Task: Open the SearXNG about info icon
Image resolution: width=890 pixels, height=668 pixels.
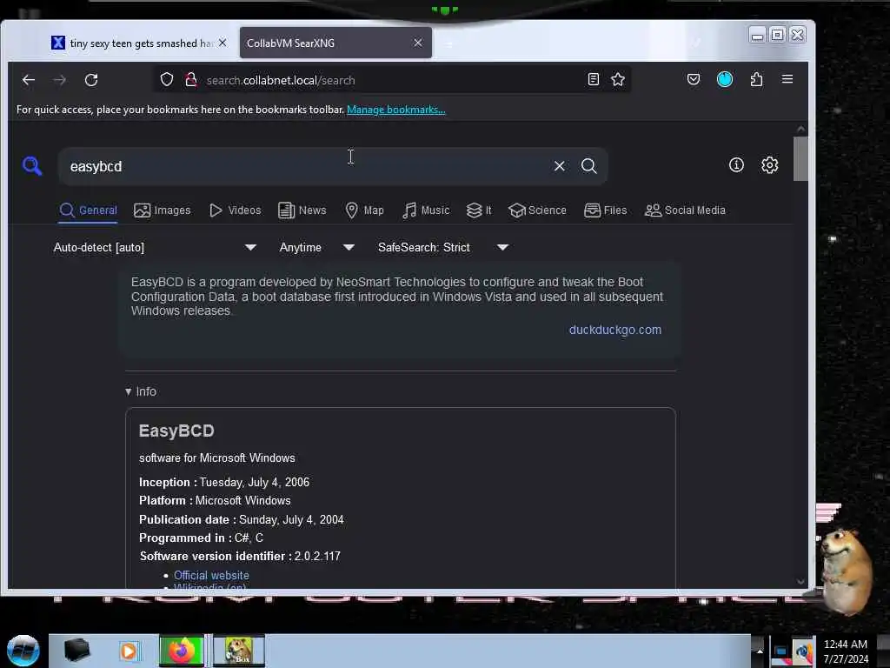Action: pos(736,164)
